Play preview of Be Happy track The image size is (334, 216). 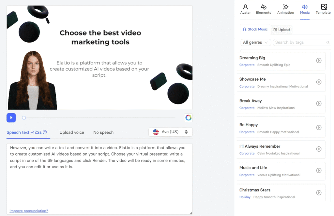click(x=319, y=128)
